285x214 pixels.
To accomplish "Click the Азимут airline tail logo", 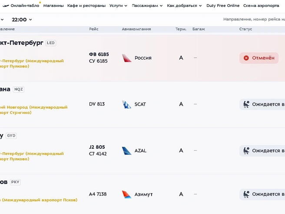I will 127,194.
